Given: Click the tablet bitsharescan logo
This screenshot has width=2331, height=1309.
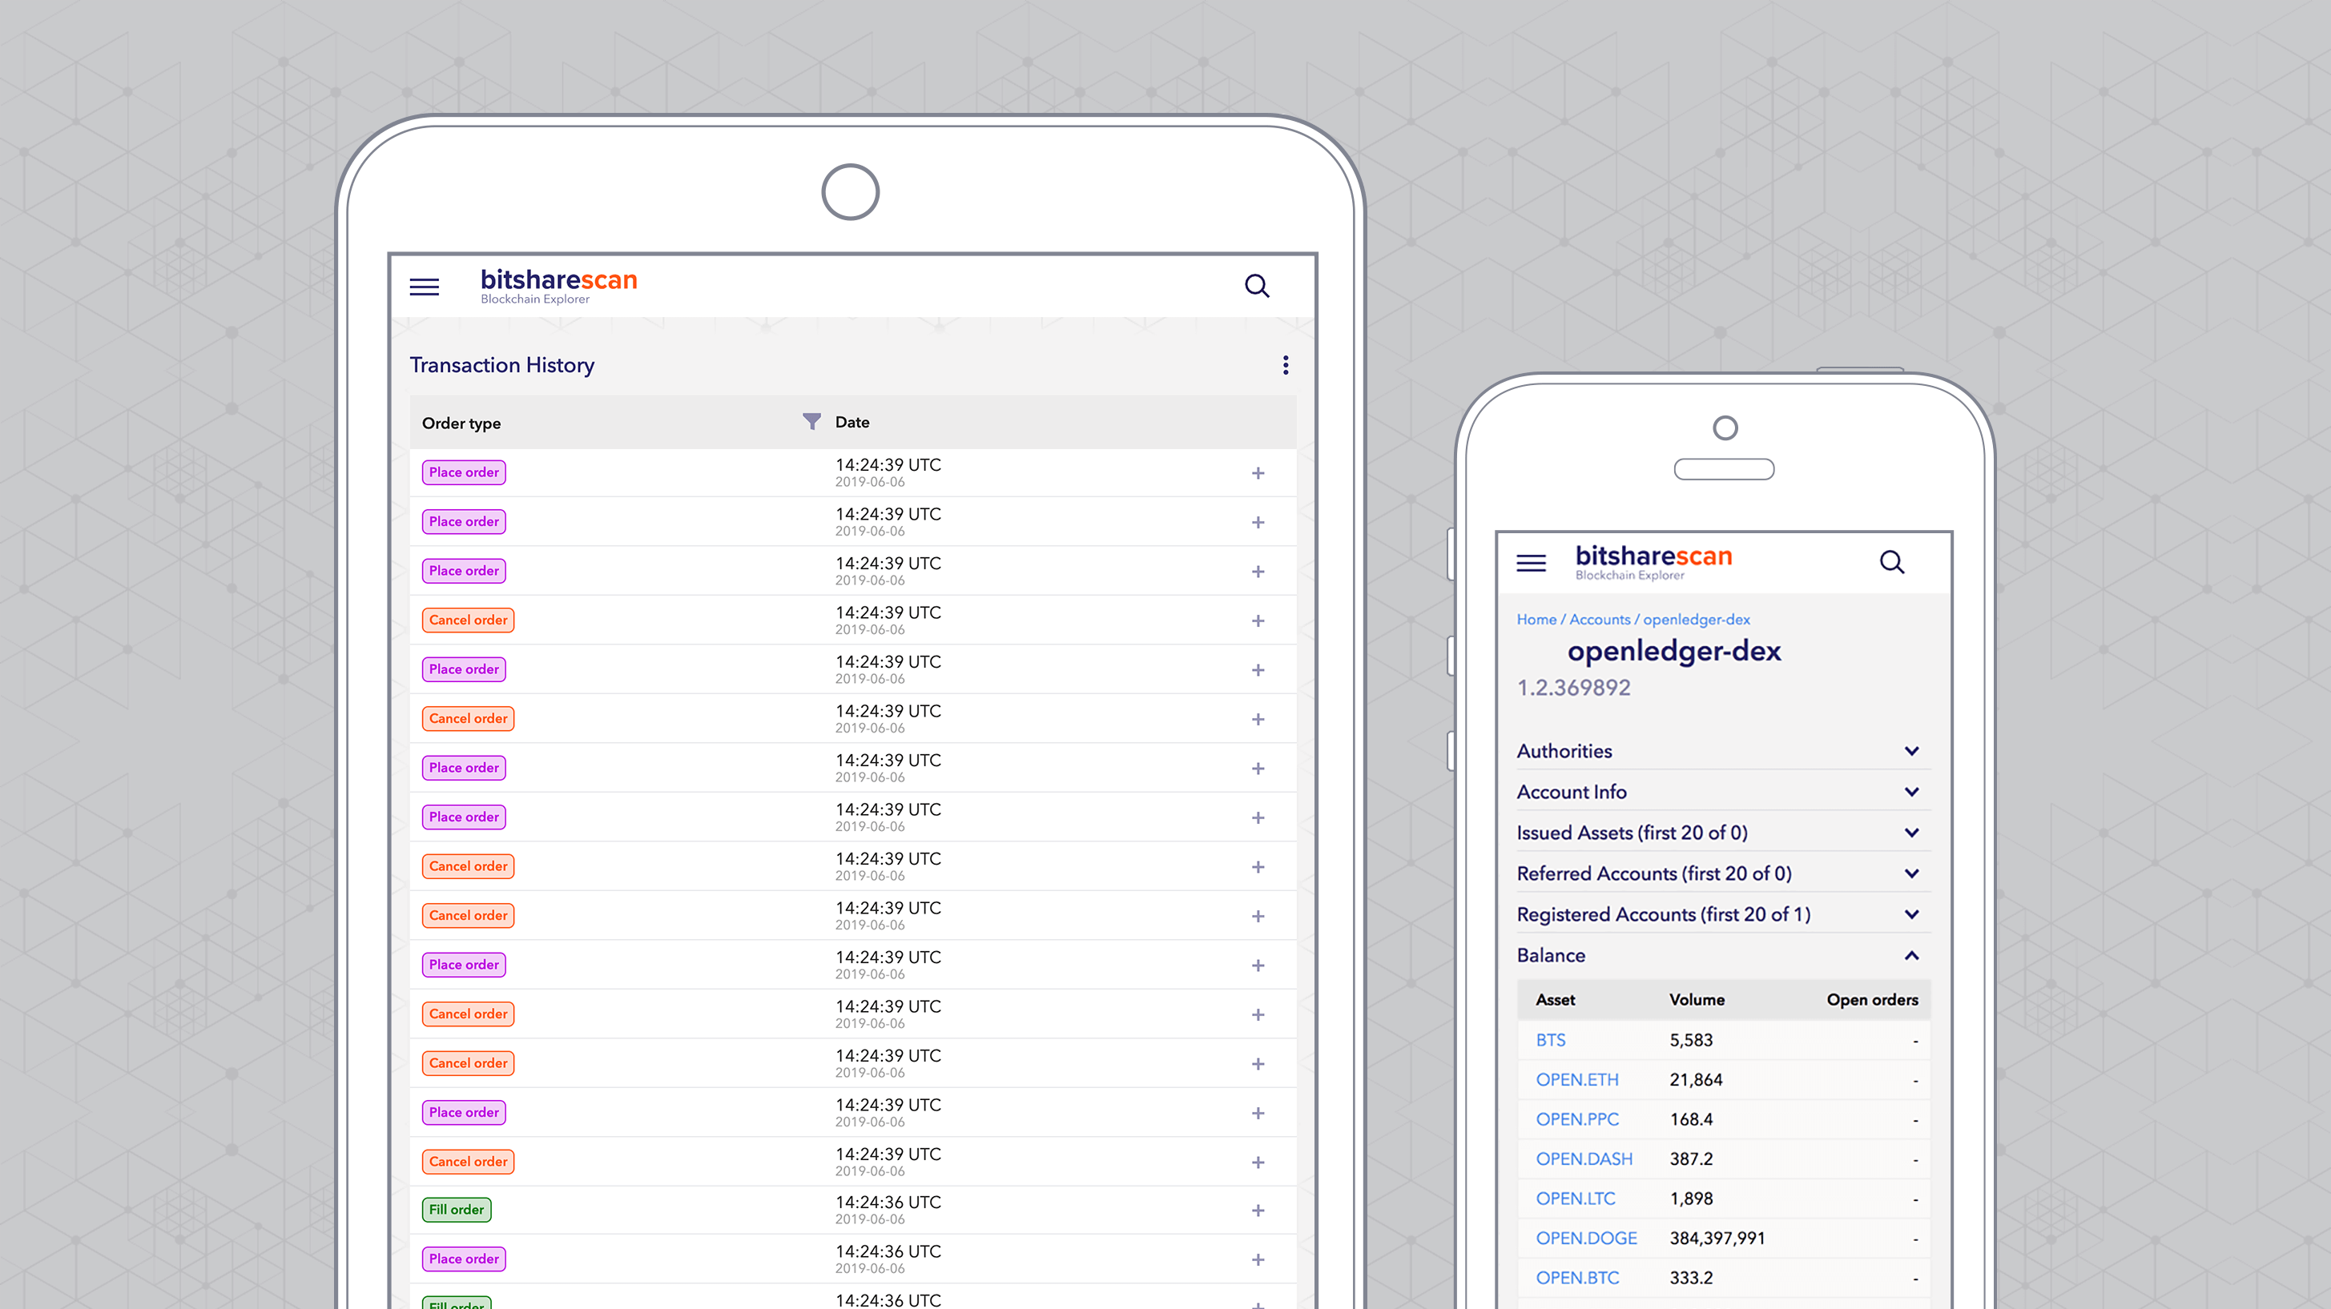Looking at the screenshot, I should (x=558, y=285).
